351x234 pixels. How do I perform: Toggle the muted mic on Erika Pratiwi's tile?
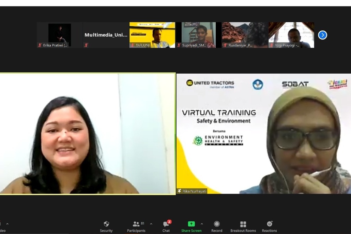pos(40,45)
